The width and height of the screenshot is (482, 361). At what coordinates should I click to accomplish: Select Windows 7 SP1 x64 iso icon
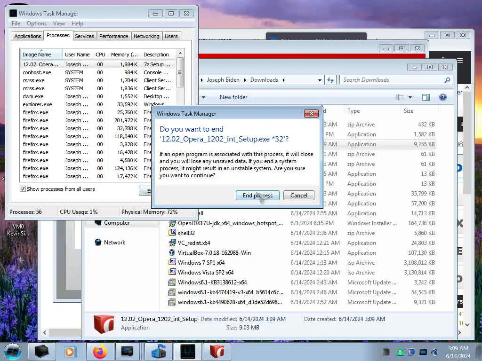(172, 262)
